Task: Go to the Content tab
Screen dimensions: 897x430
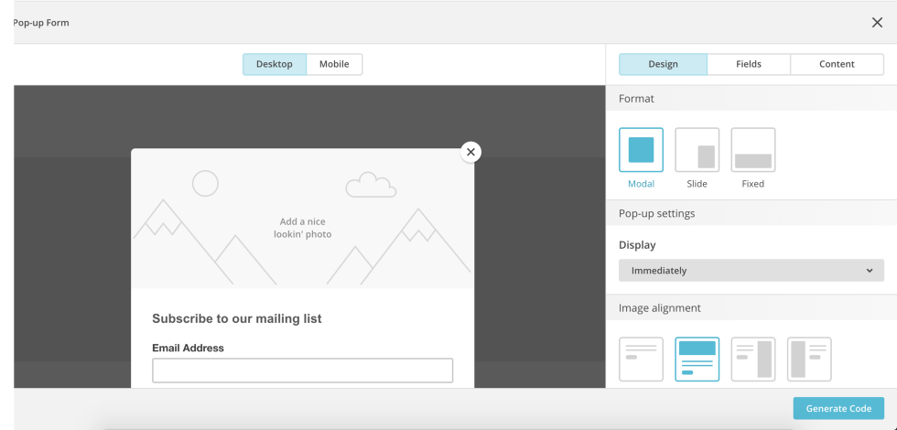Action: 837,64
